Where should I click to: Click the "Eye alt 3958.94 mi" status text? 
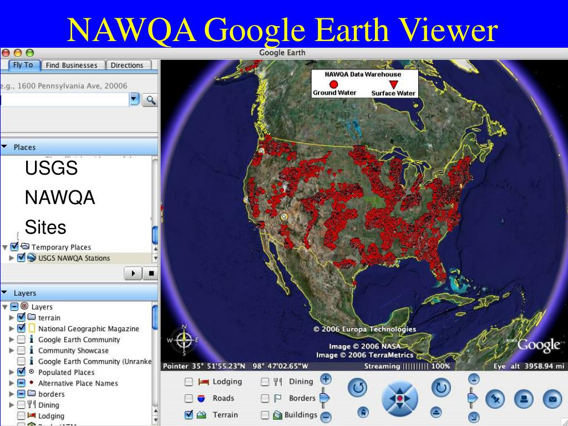pyautogui.click(x=529, y=366)
